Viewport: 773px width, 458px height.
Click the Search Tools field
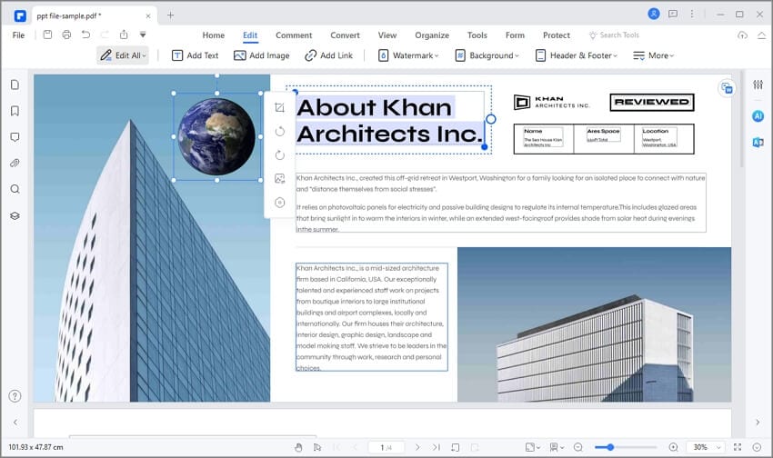click(x=614, y=35)
